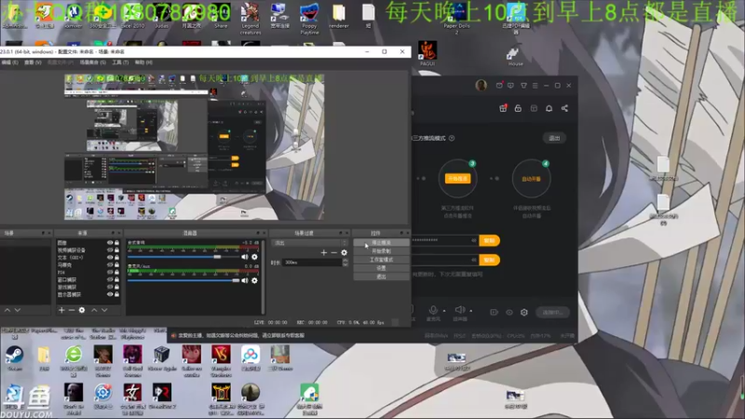The height and width of the screenshot is (419, 745).
Task: Mute the Mic/Aux speaker icon
Action: (x=245, y=281)
